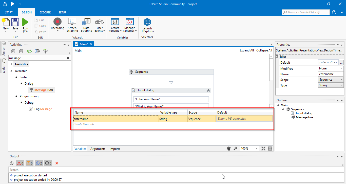This screenshot has height=184, width=346.
Task: Click the manage packages icon in Activities
Action: (x=46, y=51)
